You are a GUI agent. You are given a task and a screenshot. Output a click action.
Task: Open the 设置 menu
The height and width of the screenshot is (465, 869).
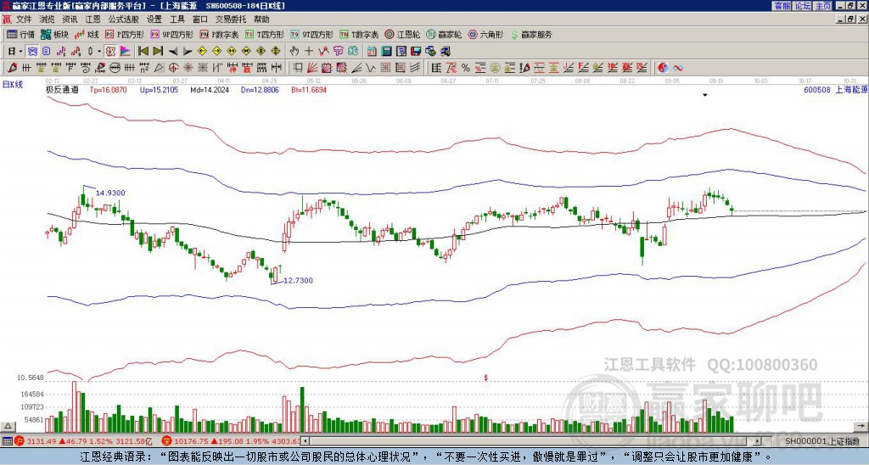pyautogui.click(x=154, y=20)
